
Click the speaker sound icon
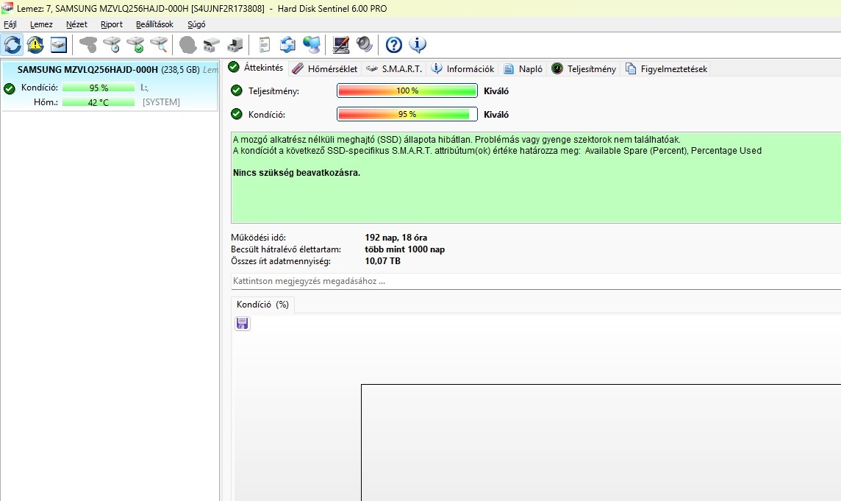coord(364,45)
